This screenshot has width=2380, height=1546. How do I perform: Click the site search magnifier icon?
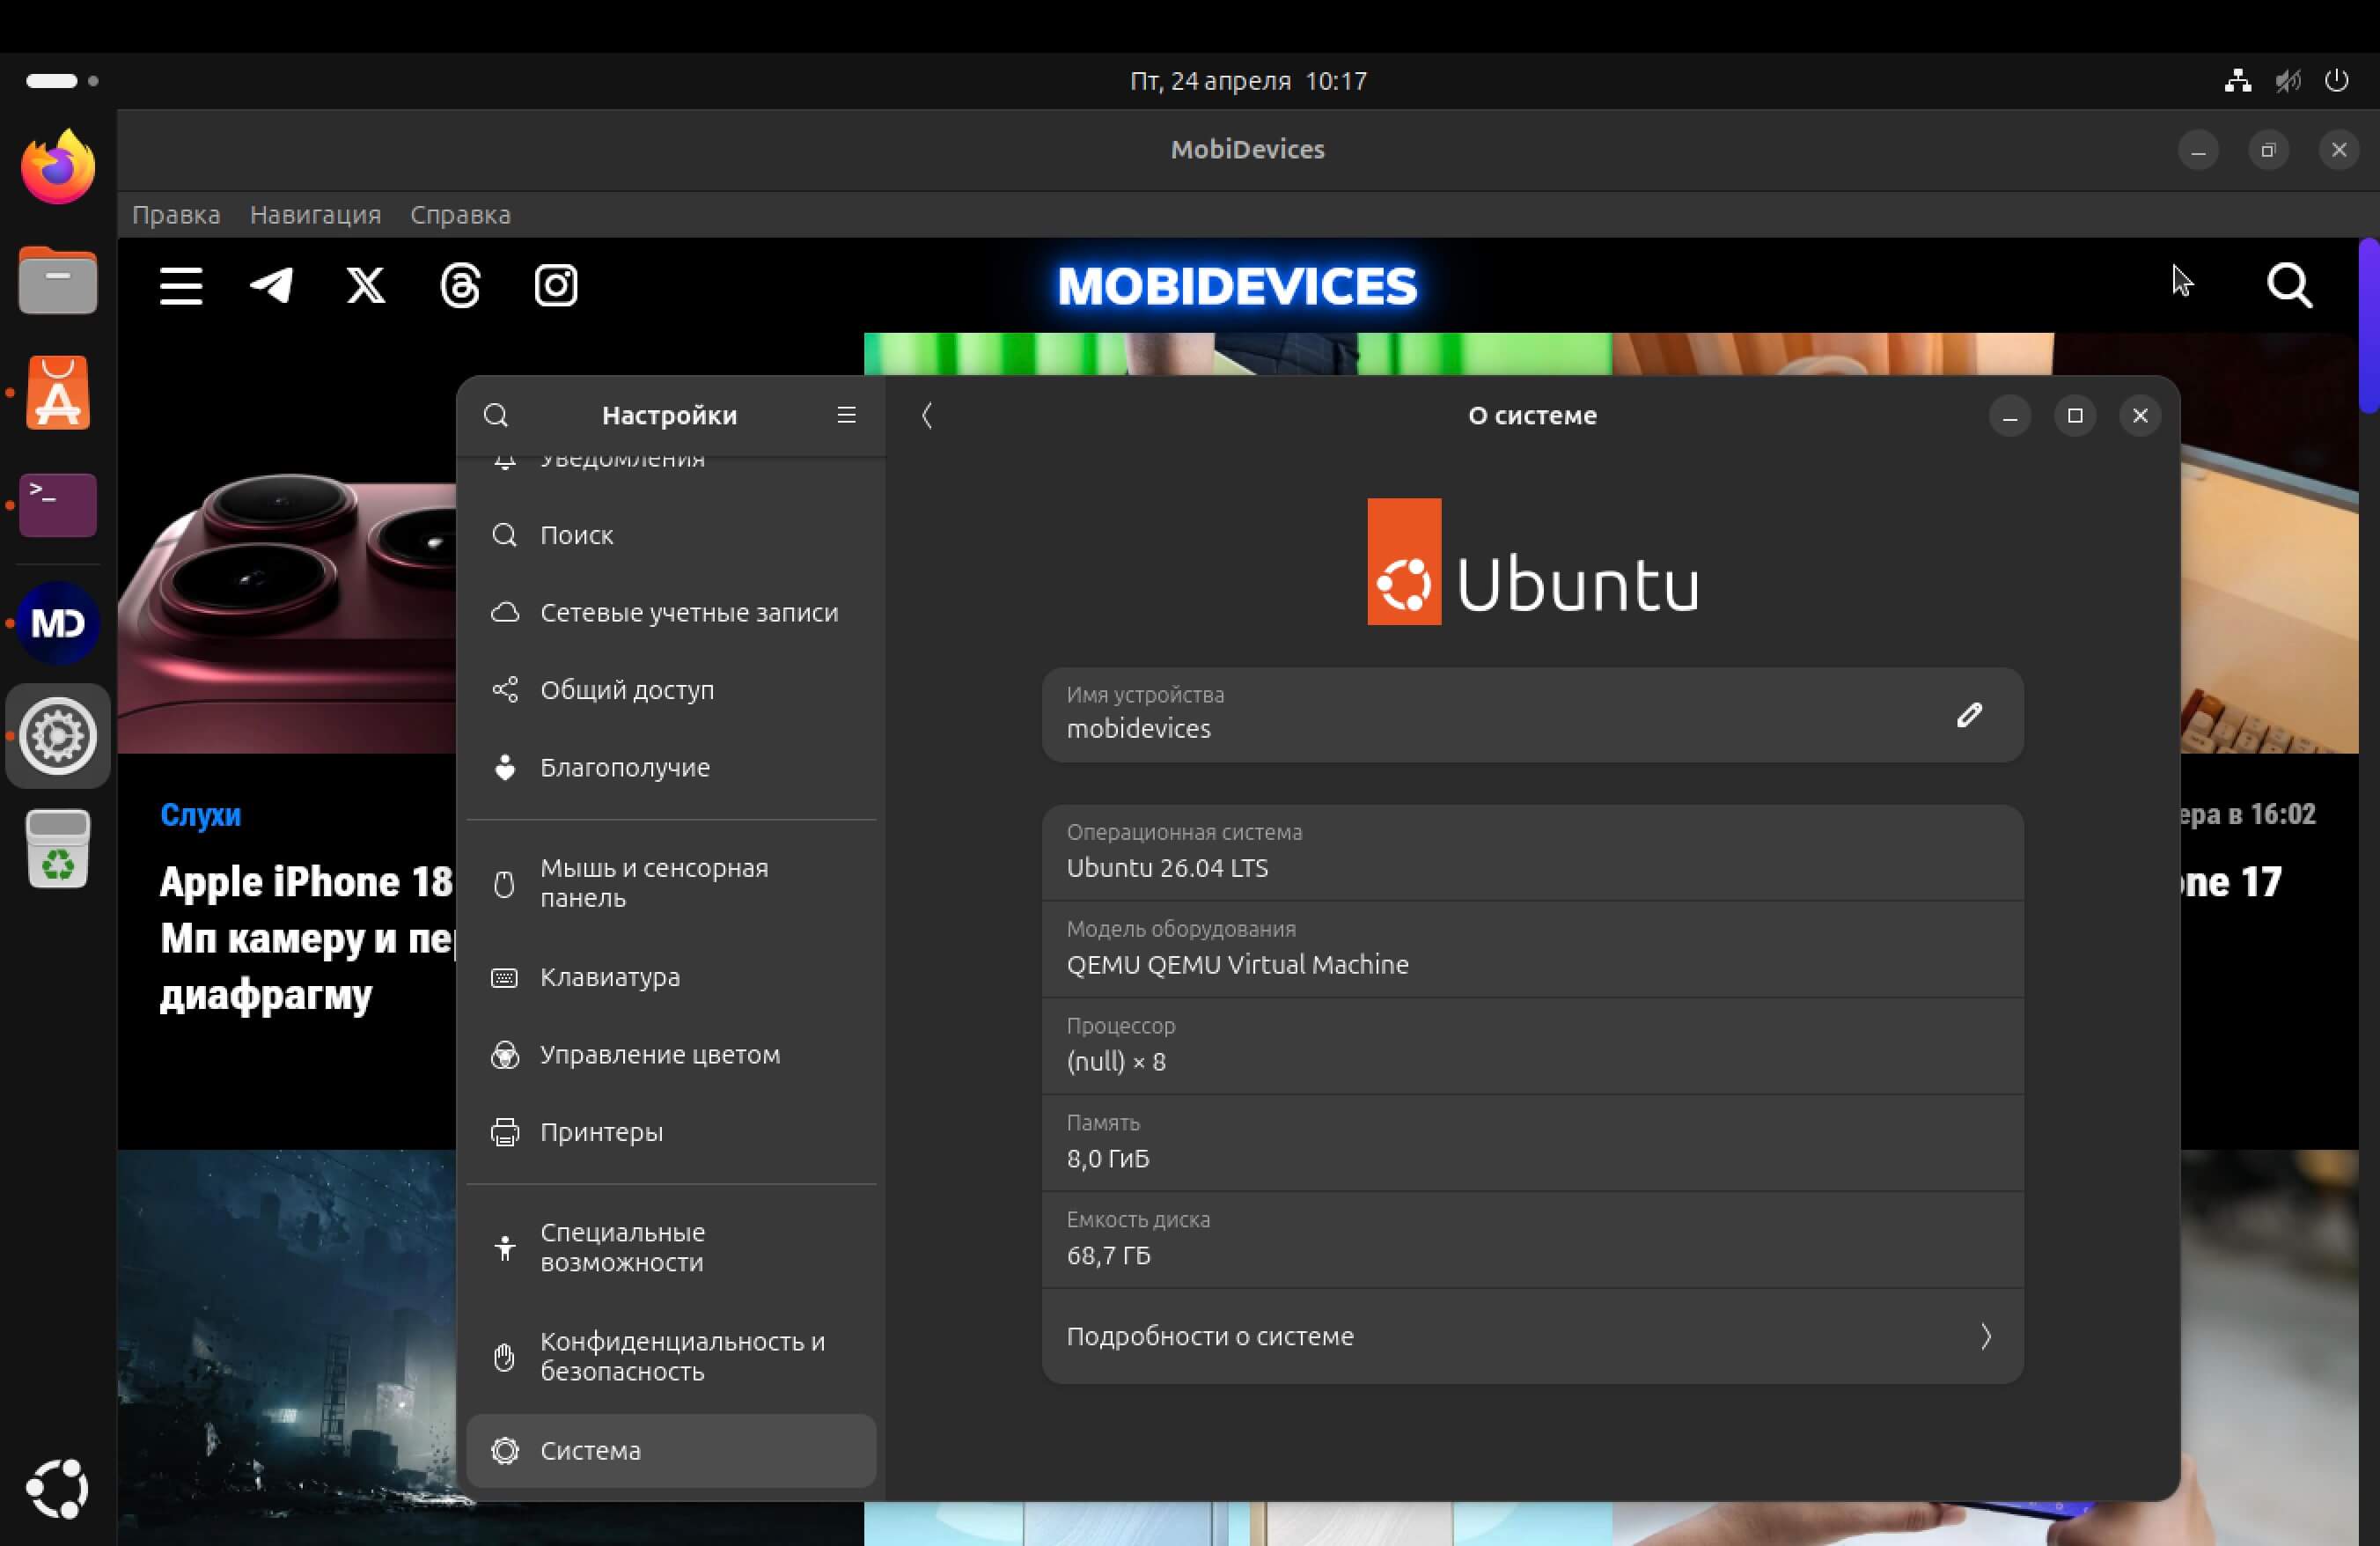click(2289, 286)
